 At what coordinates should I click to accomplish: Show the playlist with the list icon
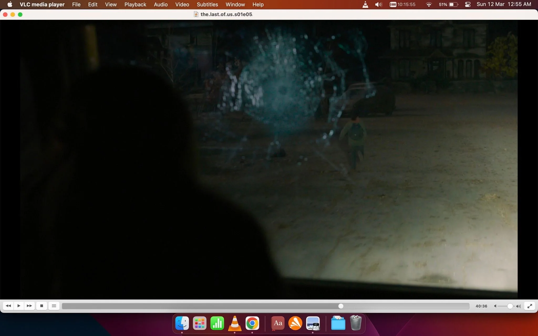54,306
